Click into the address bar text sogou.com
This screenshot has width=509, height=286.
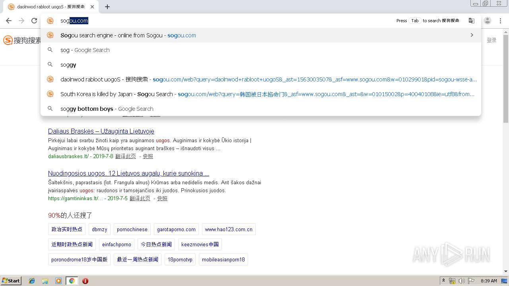tap(74, 21)
